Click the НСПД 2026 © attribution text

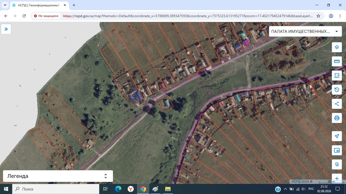302,181
